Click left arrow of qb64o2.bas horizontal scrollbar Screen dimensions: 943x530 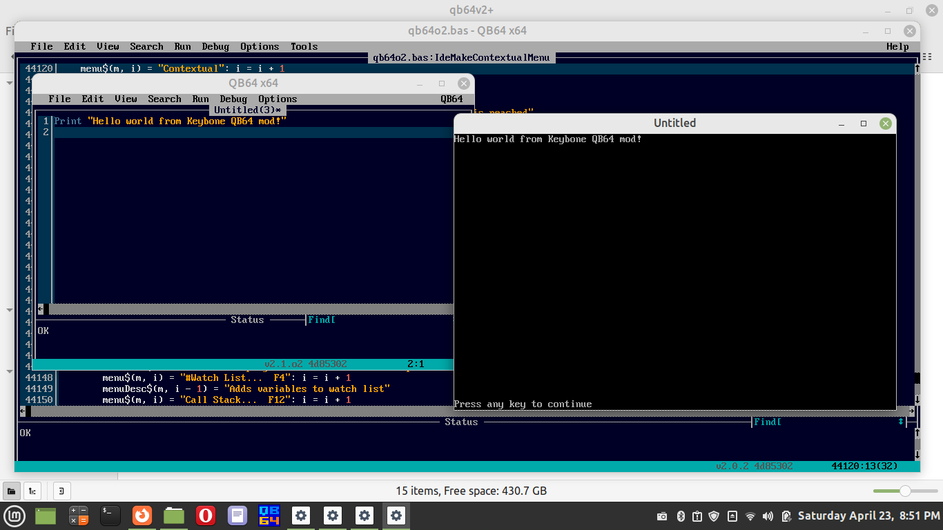tap(23, 411)
